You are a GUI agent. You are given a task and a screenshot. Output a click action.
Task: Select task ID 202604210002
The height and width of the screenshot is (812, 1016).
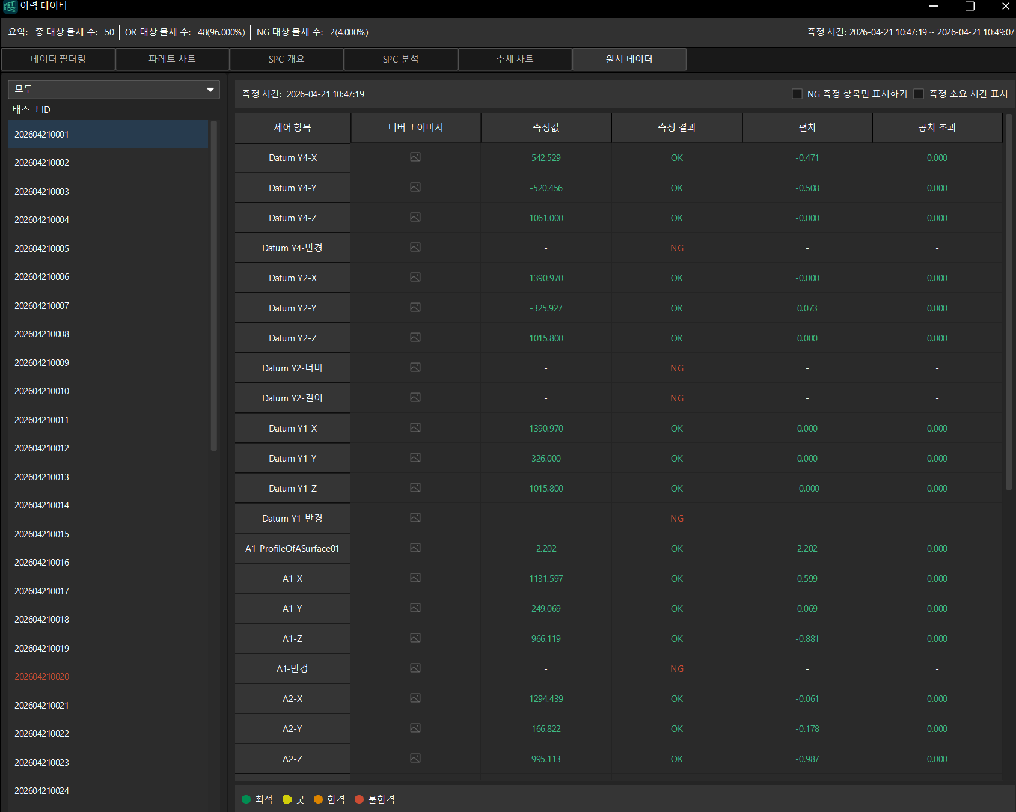coord(108,163)
